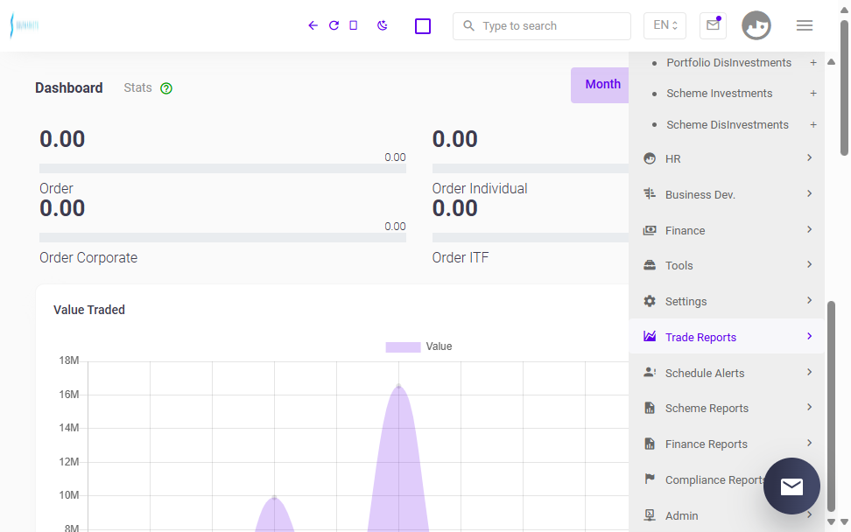The image size is (851, 532).
Task: Expand the Settings chevron
Action: (809, 300)
